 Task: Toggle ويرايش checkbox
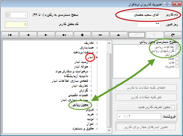click(x=177, y=54)
